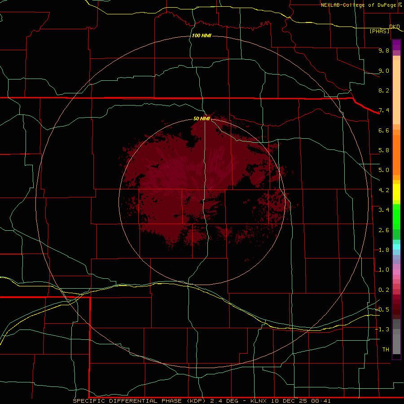Click the 100 NMI range ring label
The image size is (404, 404).
click(x=202, y=35)
